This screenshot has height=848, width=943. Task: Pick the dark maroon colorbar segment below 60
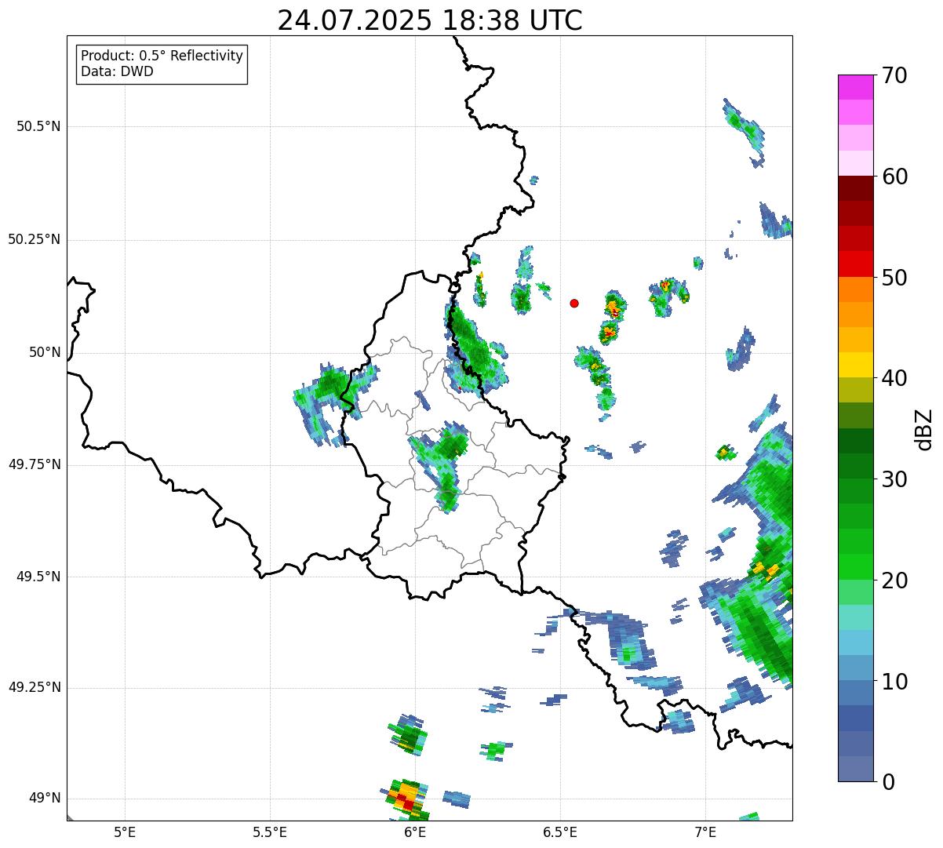click(856, 188)
